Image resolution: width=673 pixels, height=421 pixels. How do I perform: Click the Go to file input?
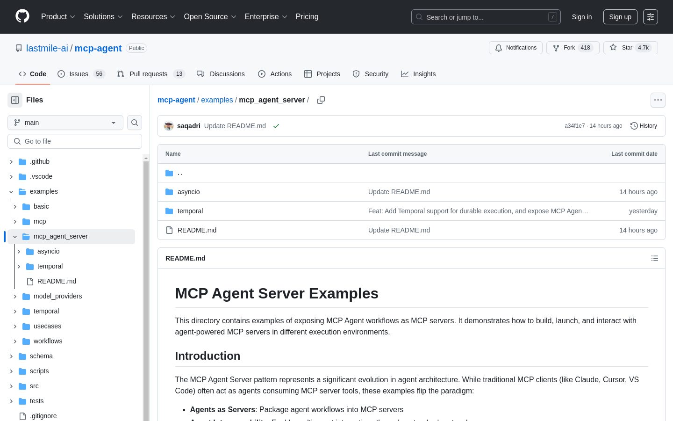click(75, 141)
